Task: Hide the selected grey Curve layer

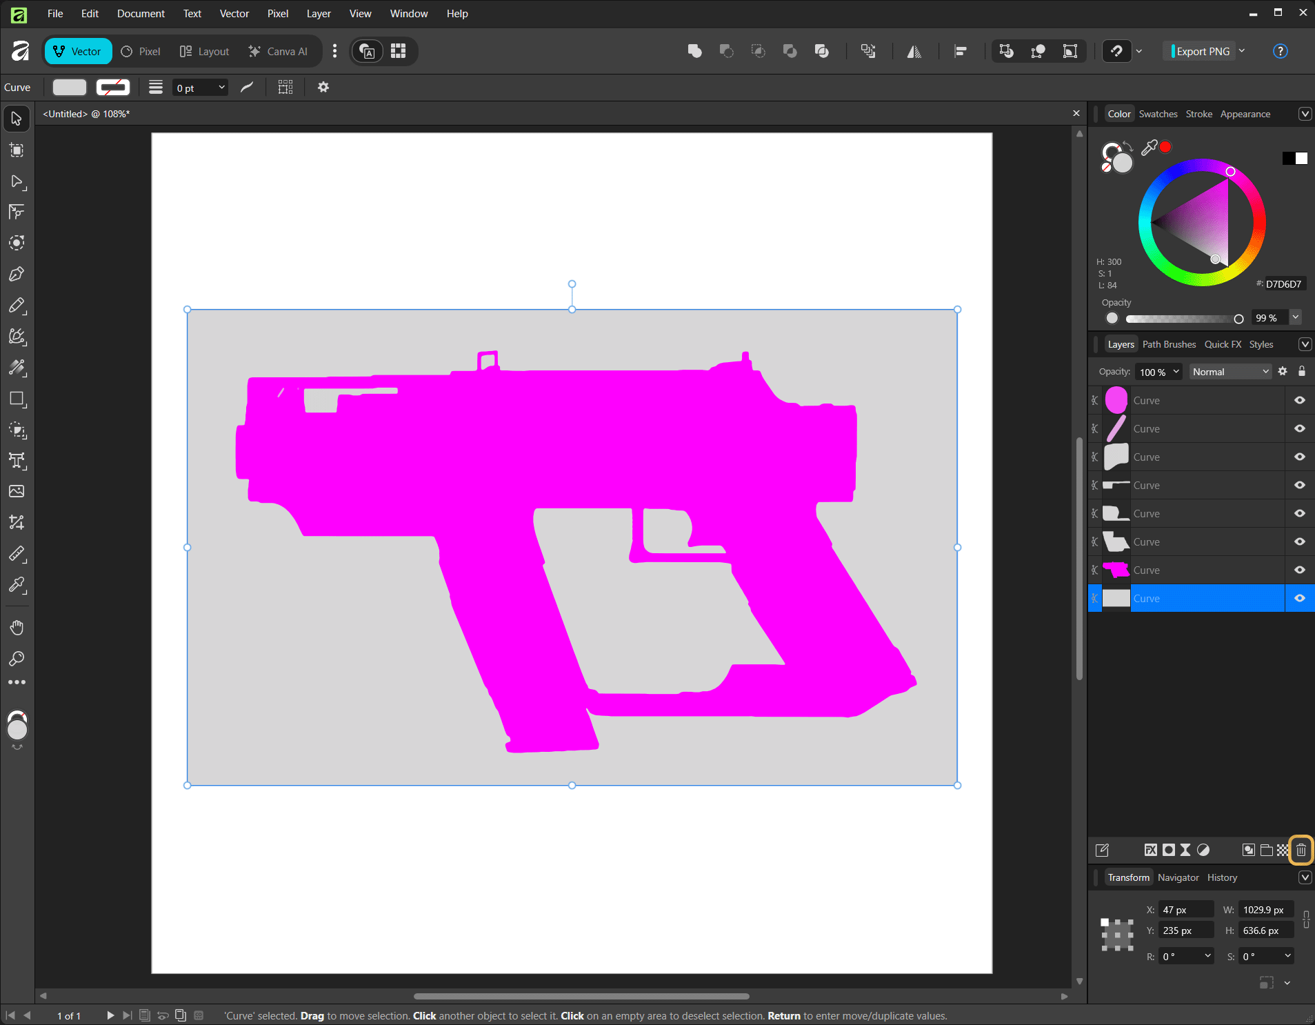Action: (x=1300, y=598)
